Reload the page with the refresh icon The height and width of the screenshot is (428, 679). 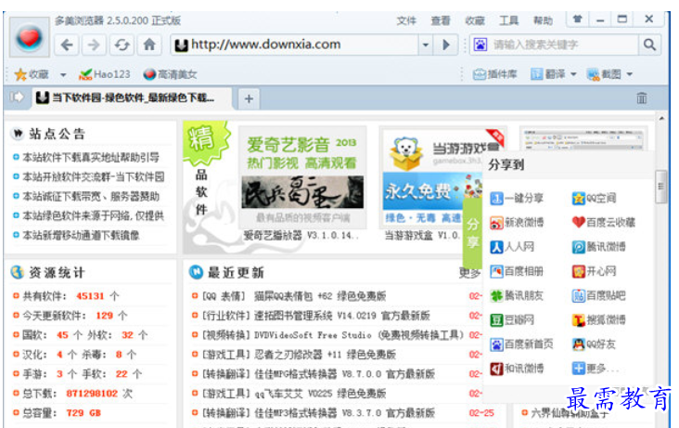pyautogui.click(x=122, y=45)
